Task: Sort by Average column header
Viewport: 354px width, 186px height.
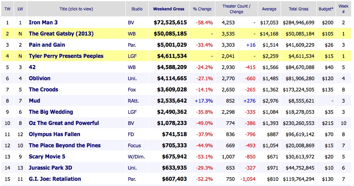Action: [269, 9]
